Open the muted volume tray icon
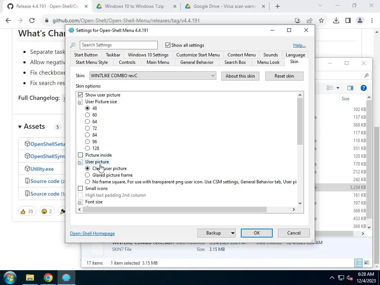The height and width of the screenshot is (285, 380). 350,278
